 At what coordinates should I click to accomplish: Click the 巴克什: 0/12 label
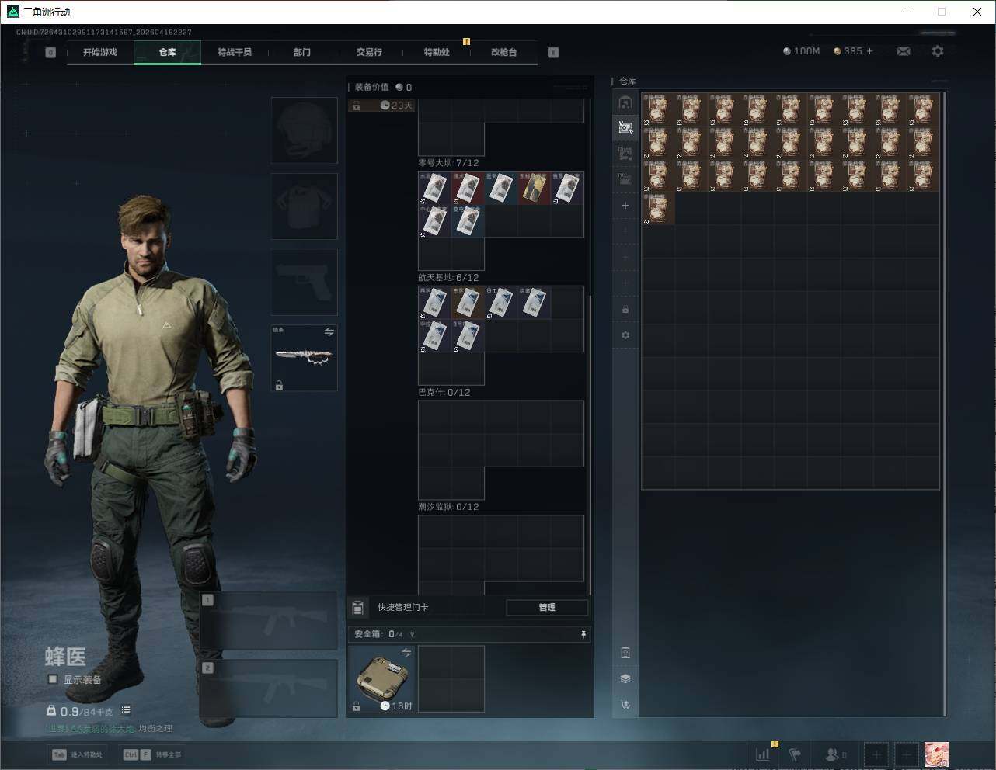click(x=444, y=393)
